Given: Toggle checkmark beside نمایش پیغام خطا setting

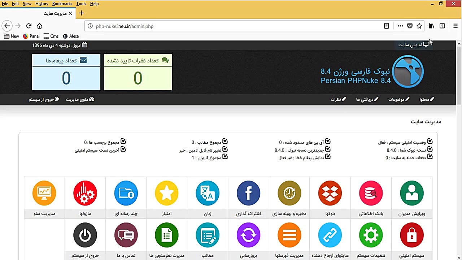Looking at the screenshot, I should (327, 157).
